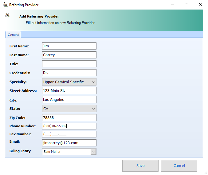
Task: Save the new referring provider
Action: [x=140, y=166]
